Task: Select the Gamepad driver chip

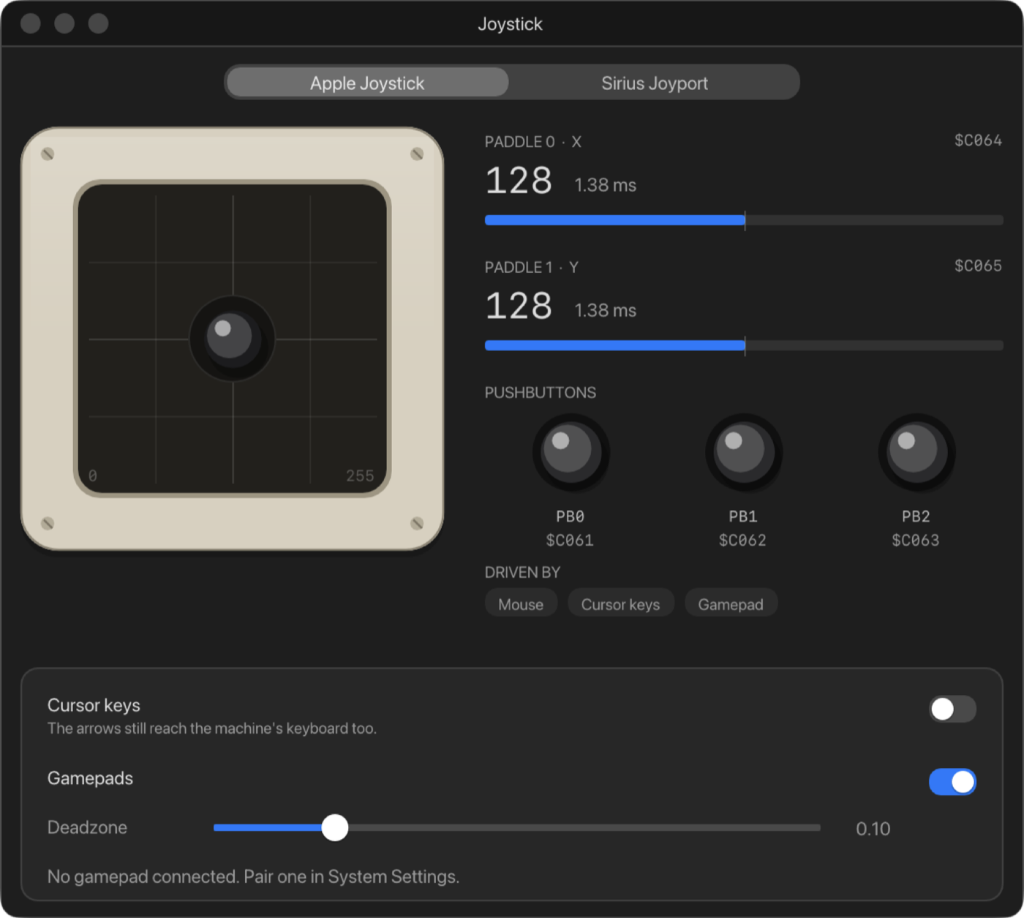Action: tap(731, 604)
